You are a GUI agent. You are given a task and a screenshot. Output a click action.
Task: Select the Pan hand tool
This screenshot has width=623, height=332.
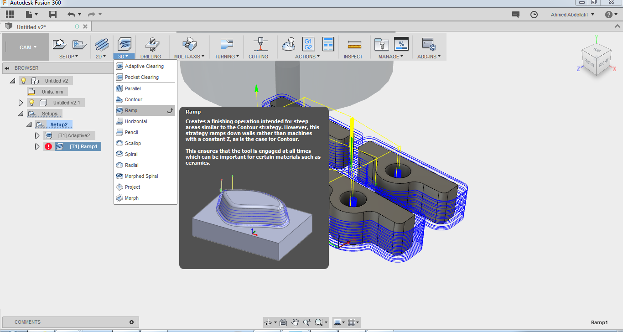pos(295,322)
